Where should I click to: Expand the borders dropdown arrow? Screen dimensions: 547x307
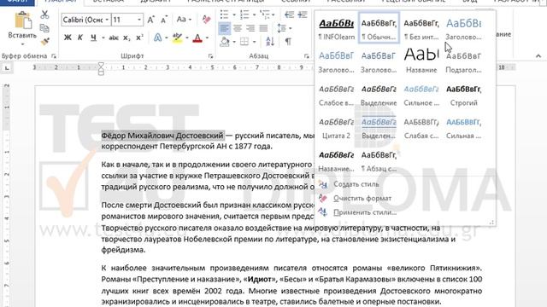[254, 42]
